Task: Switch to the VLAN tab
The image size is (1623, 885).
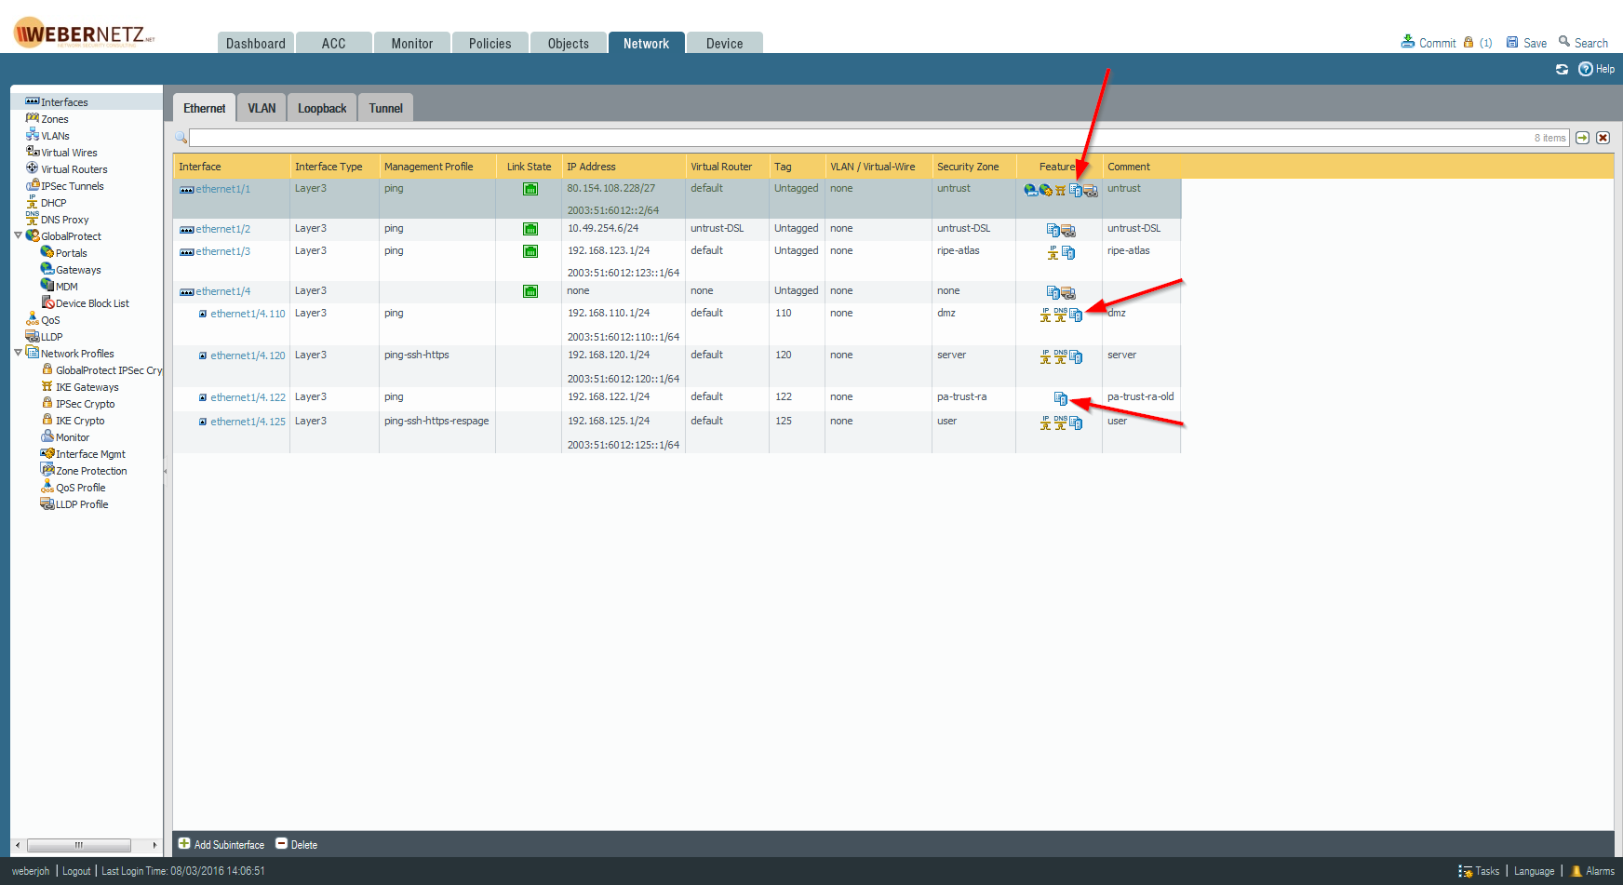Action: point(262,107)
